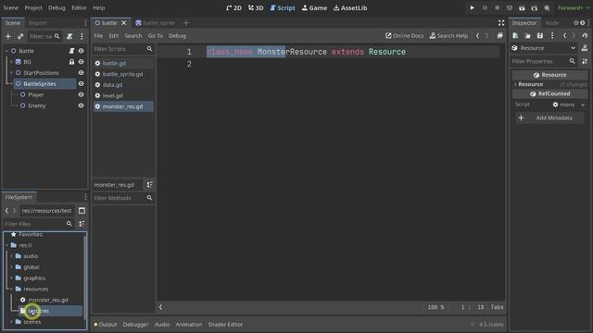Toggle BattleSprites node visibility

click(x=81, y=83)
